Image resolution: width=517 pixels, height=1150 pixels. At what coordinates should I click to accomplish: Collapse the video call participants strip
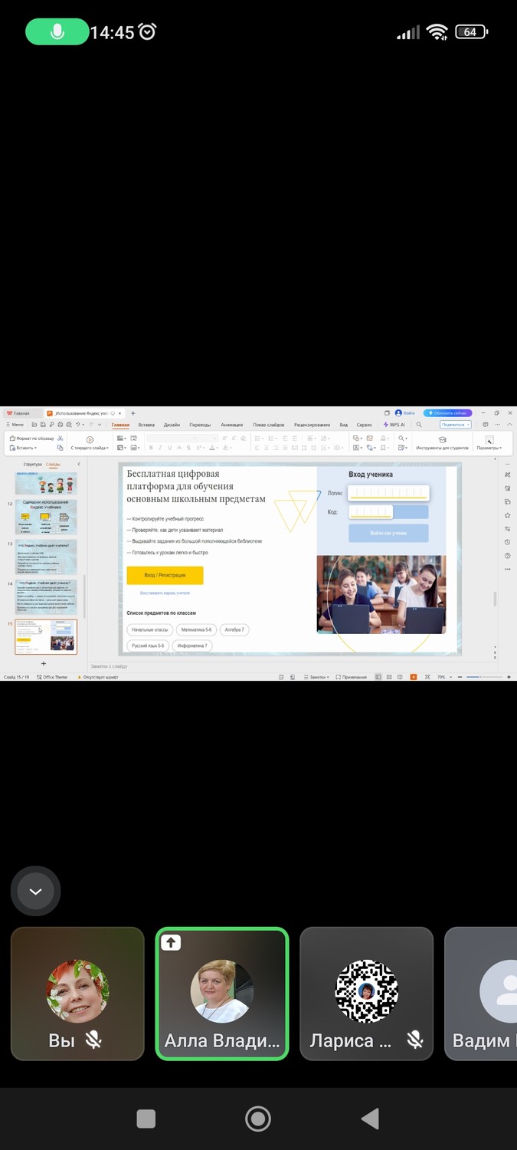pos(35,892)
